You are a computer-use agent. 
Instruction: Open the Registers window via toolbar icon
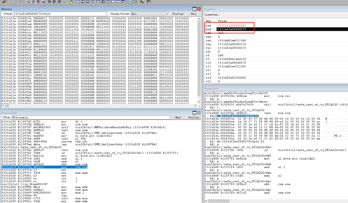(x=93, y=2)
